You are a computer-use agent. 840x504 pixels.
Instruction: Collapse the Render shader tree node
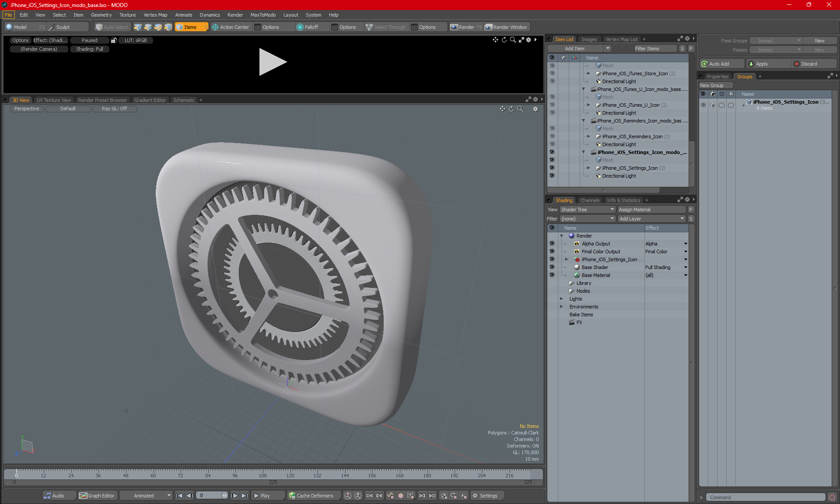coord(561,236)
